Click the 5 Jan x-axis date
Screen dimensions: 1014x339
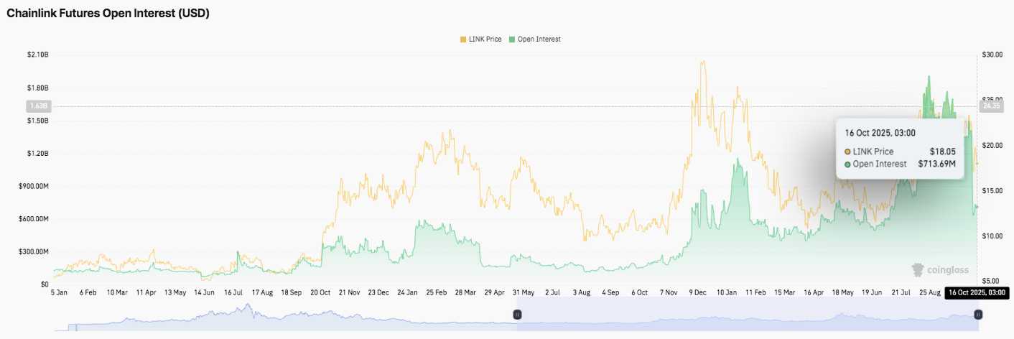click(x=60, y=293)
